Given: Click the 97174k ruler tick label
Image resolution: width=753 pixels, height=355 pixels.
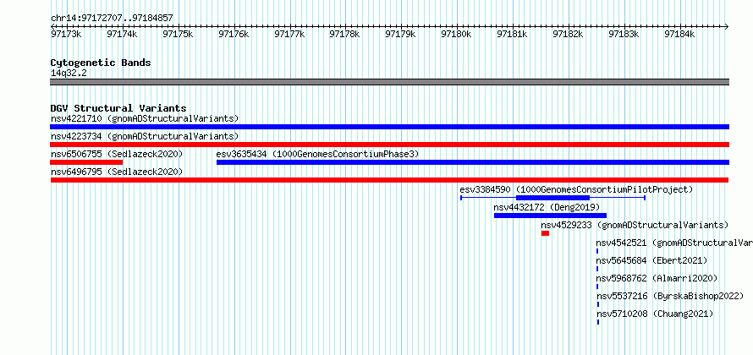Looking at the screenshot, I should (122, 34).
